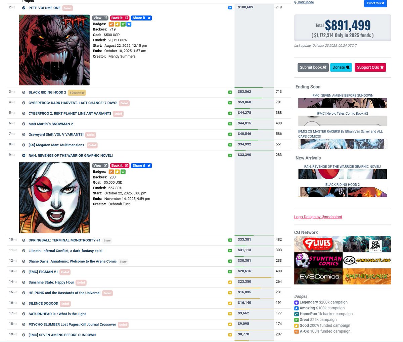Click the Store tag on SPRINGBALL row

pos(107,240)
